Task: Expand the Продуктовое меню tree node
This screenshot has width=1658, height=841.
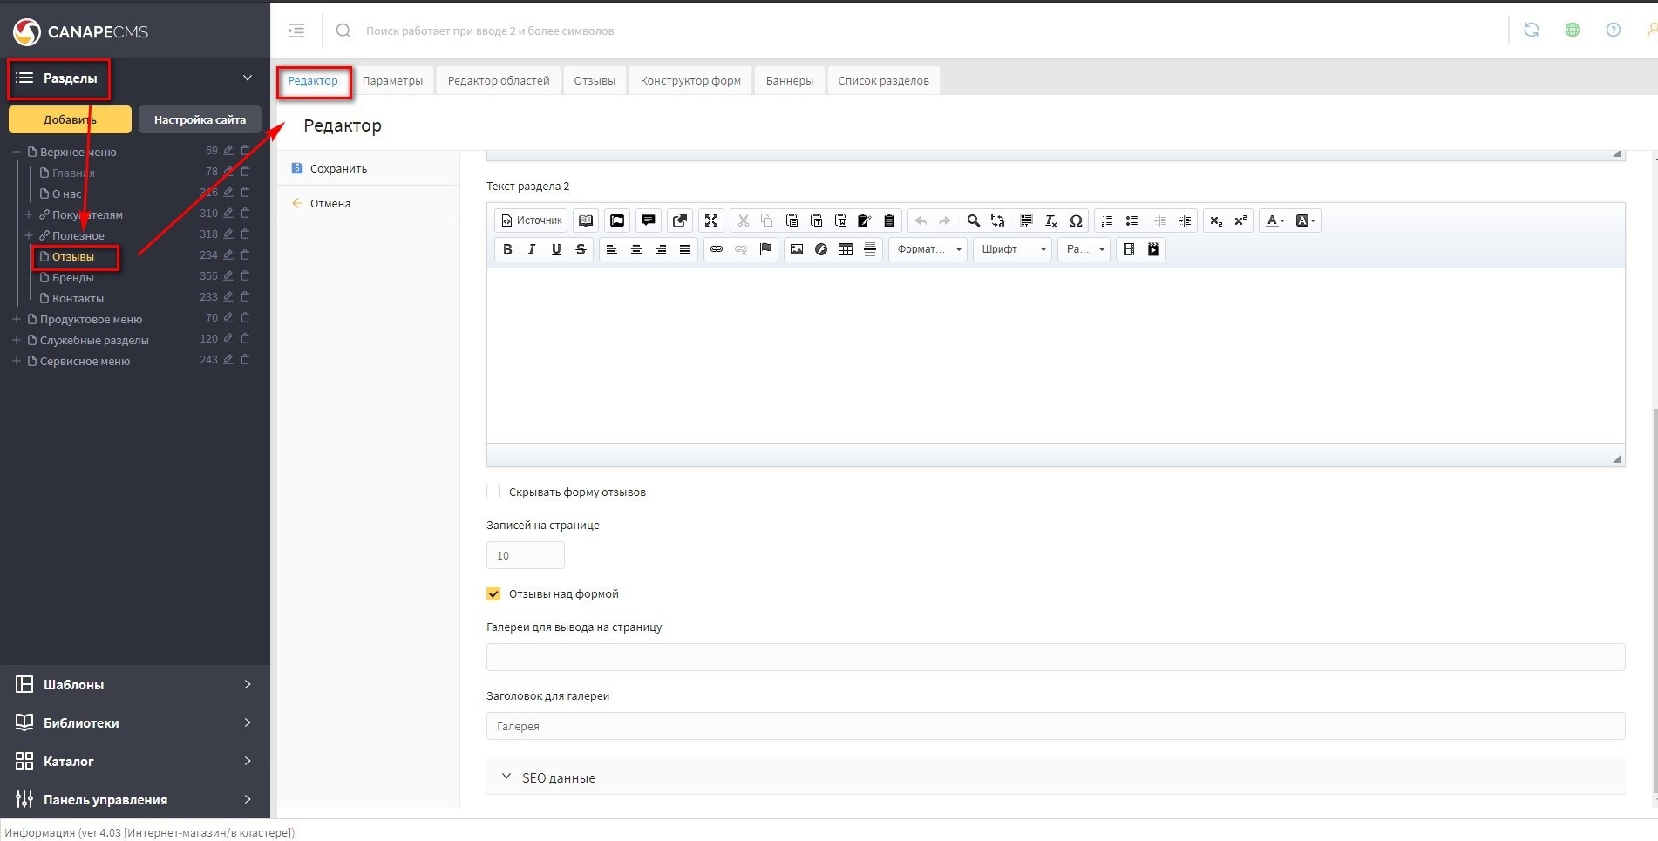Action: pos(16,319)
